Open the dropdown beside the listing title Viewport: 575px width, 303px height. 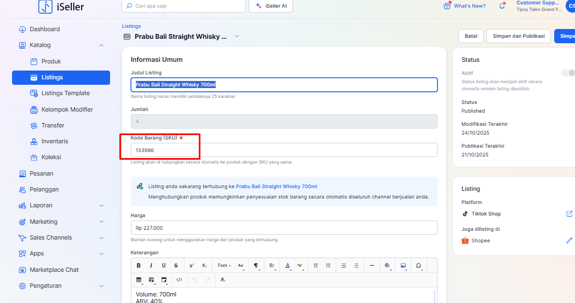(x=237, y=37)
